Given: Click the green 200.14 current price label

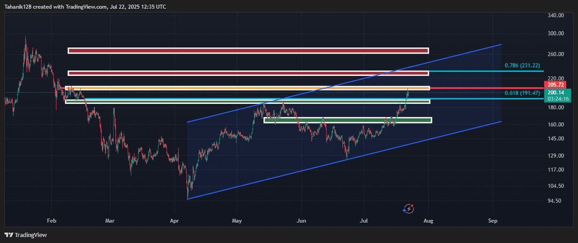Looking at the screenshot, I should tap(556, 93).
